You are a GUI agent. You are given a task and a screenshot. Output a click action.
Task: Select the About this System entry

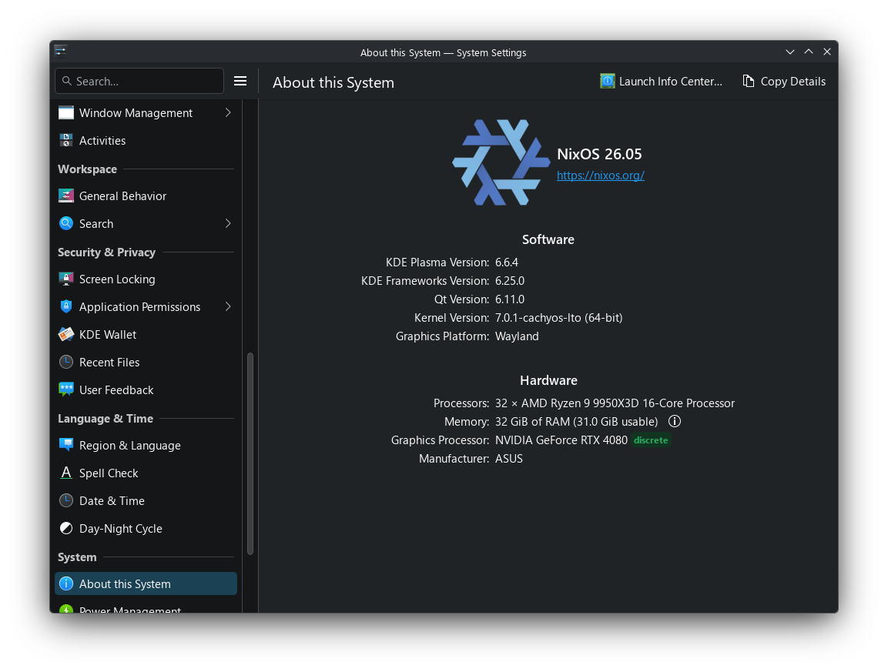point(146,583)
